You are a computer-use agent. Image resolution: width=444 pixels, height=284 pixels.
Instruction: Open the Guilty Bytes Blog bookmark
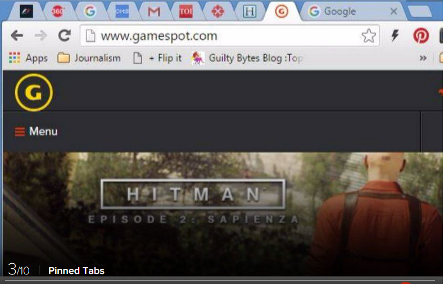point(247,58)
